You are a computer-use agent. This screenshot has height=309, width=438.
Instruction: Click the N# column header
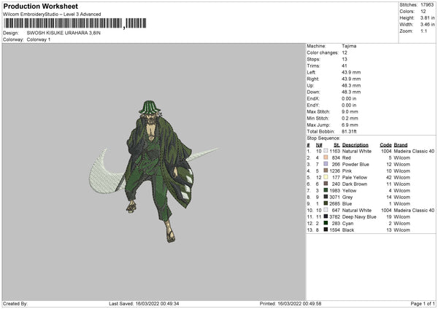pos(319,145)
